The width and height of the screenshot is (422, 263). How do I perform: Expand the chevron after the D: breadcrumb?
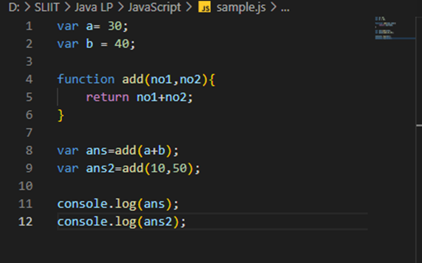pyautogui.click(x=28, y=7)
